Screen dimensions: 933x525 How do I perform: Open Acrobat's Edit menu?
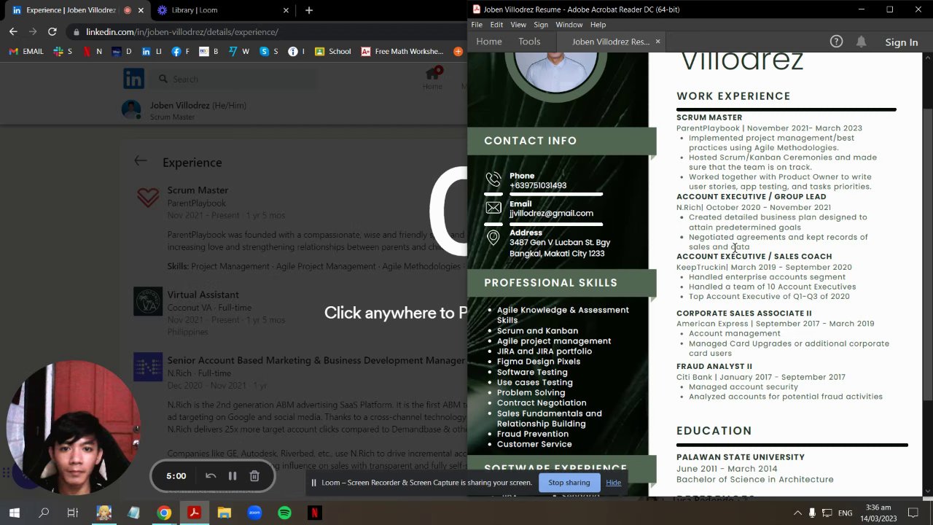point(496,25)
